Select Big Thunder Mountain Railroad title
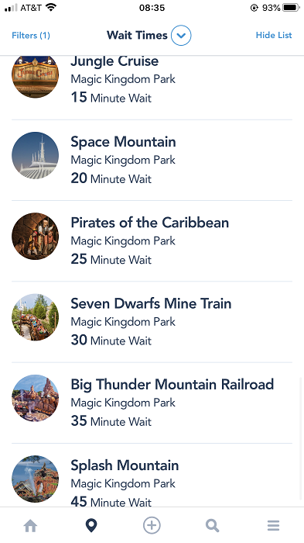The height and width of the screenshot is (543, 304). (172, 385)
